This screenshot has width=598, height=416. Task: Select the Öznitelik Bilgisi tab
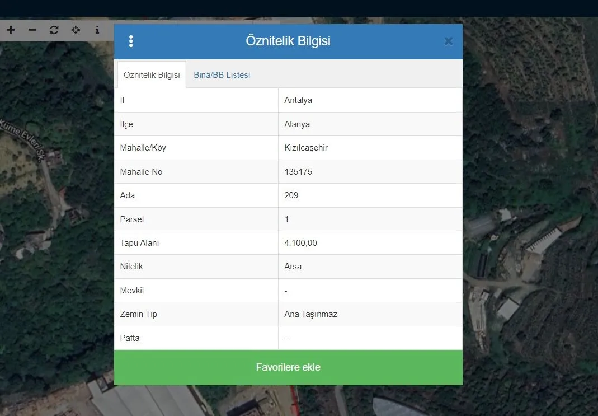152,75
